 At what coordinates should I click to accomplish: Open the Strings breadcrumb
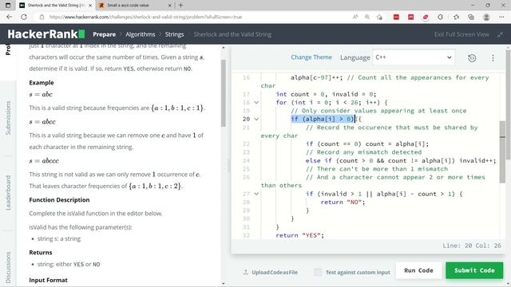[174, 34]
